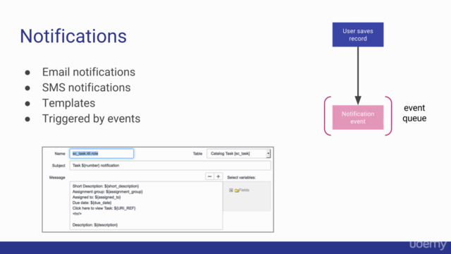This screenshot has height=254, width=451.
Task: Click the Notifications slide title
Action: pos(73,36)
